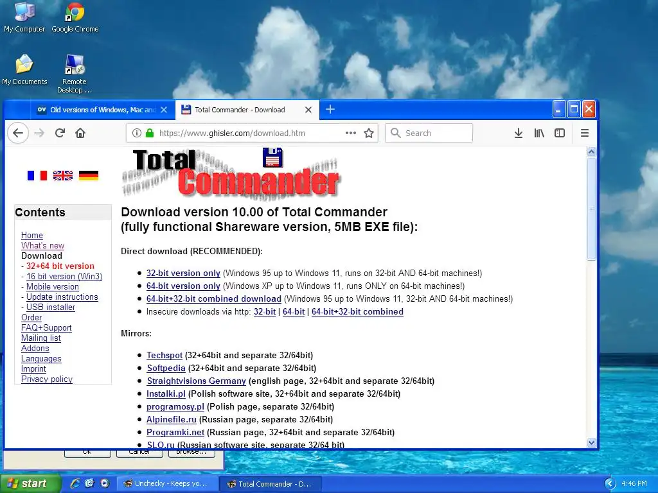View secure connection padlock details
The image size is (658, 493).
click(x=149, y=134)
